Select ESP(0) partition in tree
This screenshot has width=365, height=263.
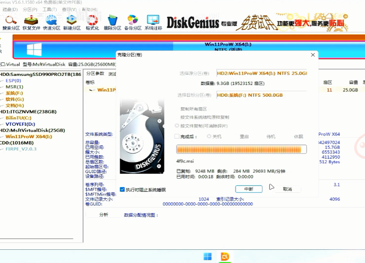tap(13, 81)
